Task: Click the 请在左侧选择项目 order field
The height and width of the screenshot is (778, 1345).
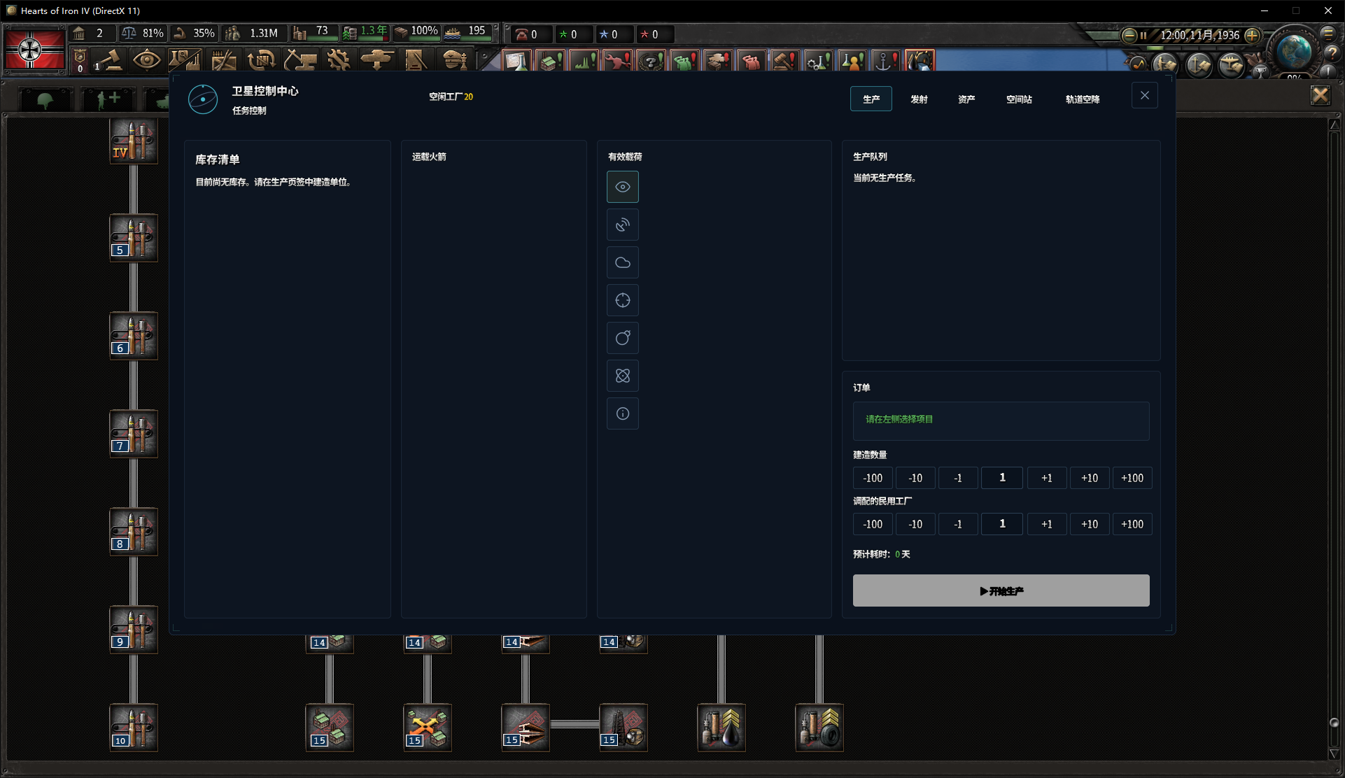Action: tap(1001, 420)
